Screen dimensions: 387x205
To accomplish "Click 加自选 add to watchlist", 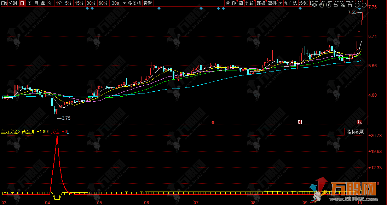I will tap(290, 3).
